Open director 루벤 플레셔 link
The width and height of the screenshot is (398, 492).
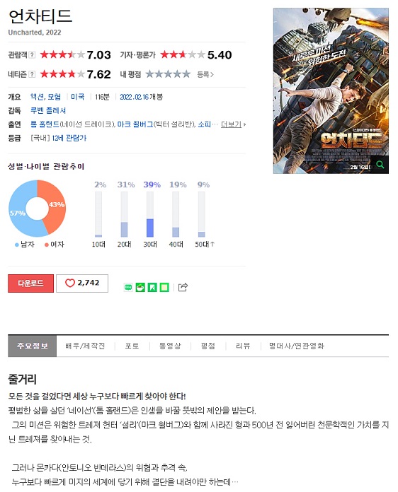(x=48, y=110)
